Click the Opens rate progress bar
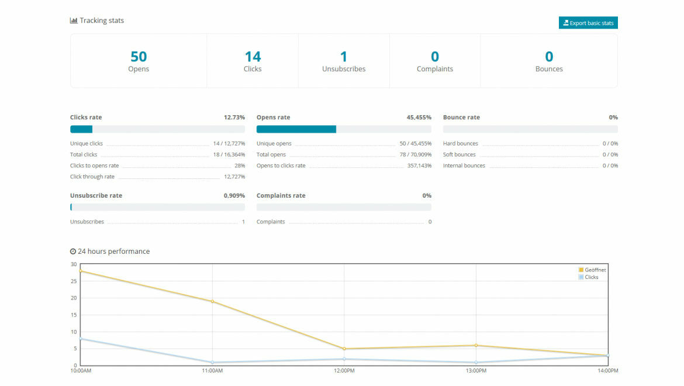This screenshot has width=684, height=386. pos(344,129)
